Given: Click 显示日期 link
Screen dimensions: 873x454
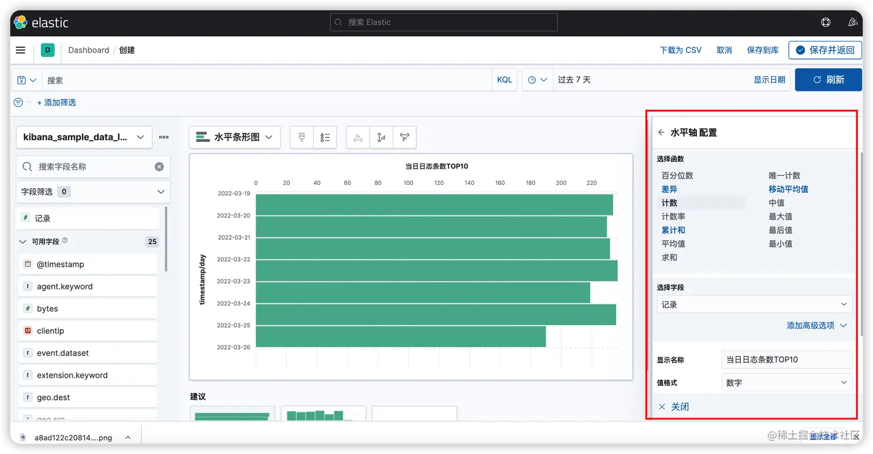Looking at the screenshot, I should 769,80.
